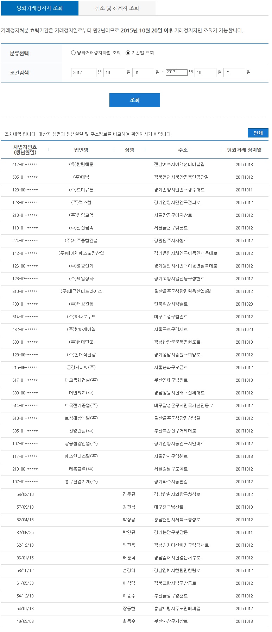The image size is (272, 632).
Task: Click the 당좌거래 정지일 column header
Action: tap(244, 150)
